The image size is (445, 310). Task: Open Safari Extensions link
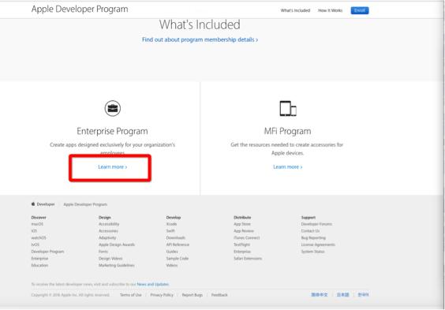click(x=248, y=259)
